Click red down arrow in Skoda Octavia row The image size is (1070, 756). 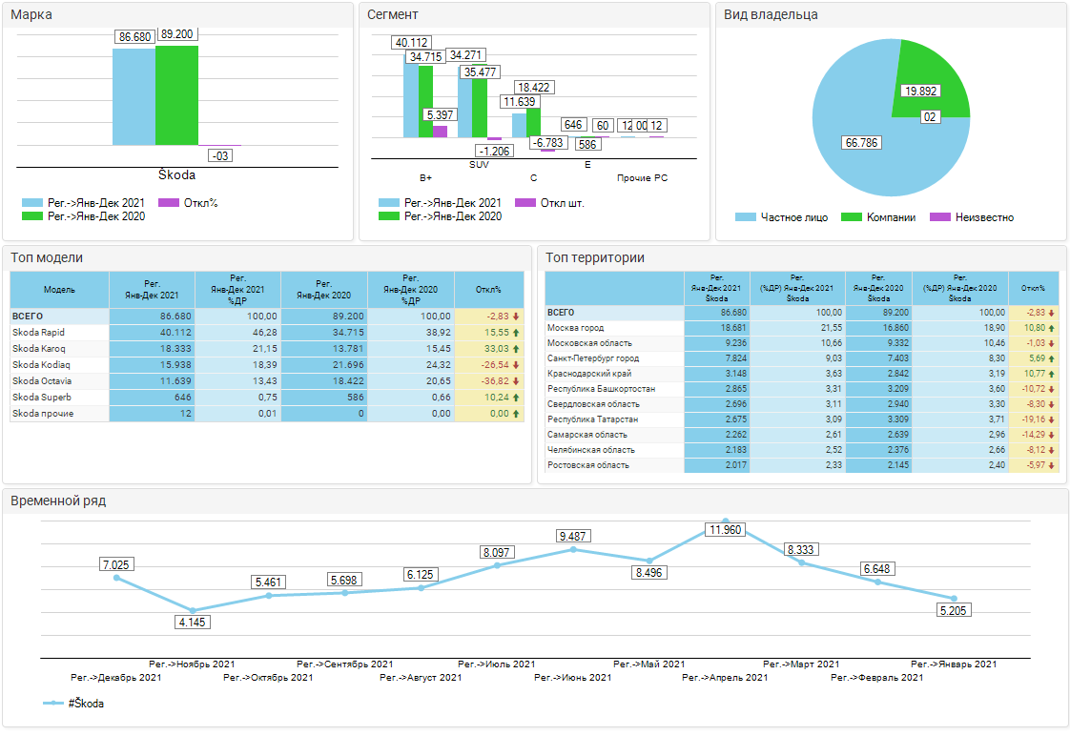click(516, 381)
